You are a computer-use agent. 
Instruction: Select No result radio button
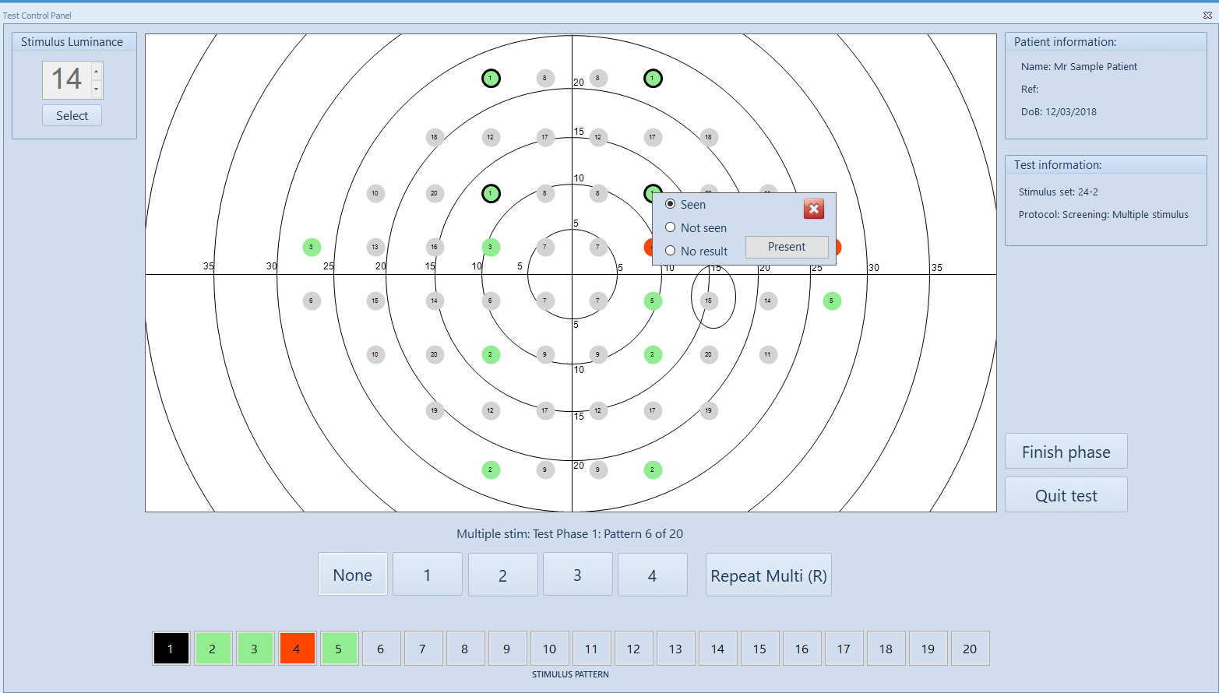click(x=670, y=251)
